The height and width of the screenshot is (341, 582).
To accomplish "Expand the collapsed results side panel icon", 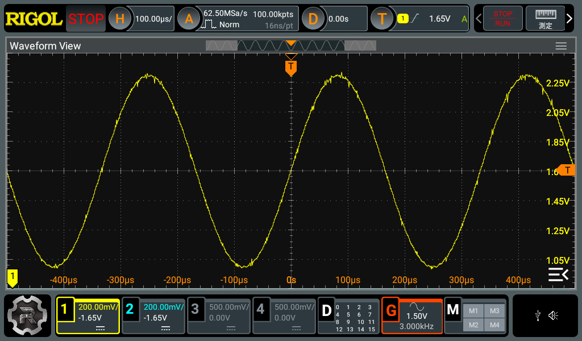I will pyautogui.click(x=558, y=275).
